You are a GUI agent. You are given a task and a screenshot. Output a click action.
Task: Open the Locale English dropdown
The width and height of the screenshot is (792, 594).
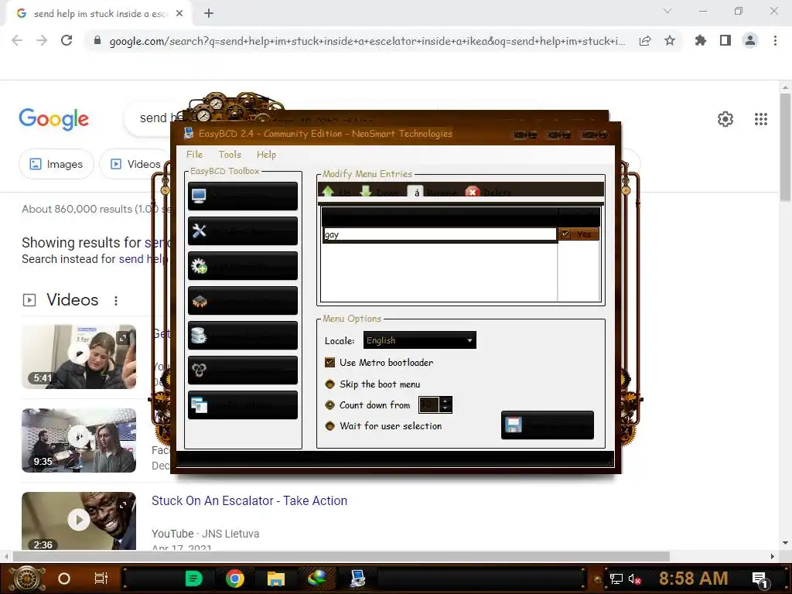tap(419, 340)
